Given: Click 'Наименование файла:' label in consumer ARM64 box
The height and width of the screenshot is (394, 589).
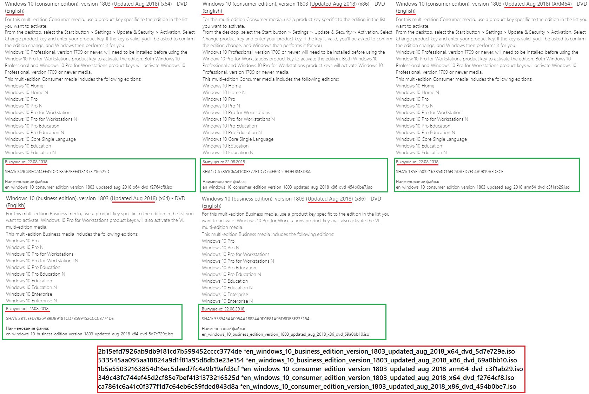Looking at the screenshot, I should pyautogui.click(x=417, y=182).
